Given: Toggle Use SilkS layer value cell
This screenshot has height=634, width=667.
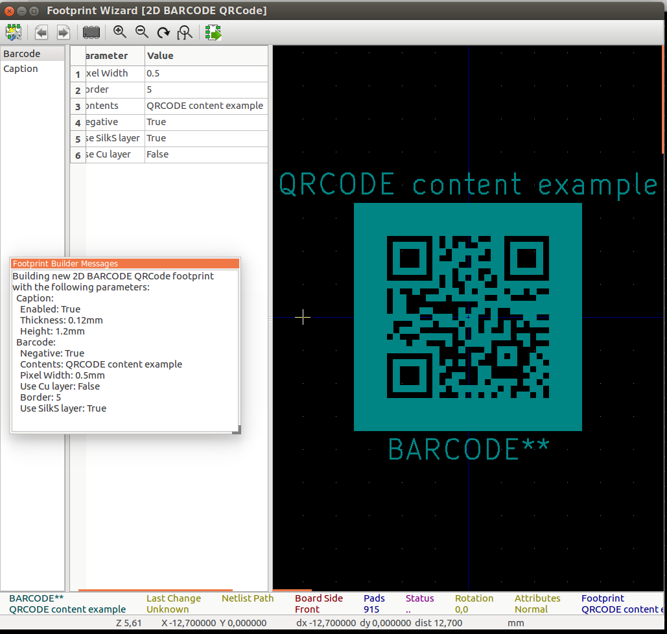Looking at the screenshot, I should point(206,138).
